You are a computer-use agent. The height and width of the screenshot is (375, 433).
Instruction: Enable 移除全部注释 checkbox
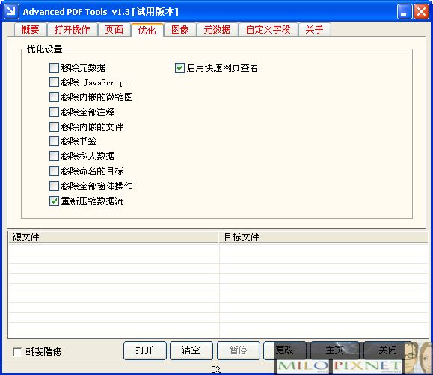click(x=54, y=112)
